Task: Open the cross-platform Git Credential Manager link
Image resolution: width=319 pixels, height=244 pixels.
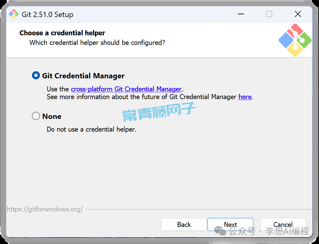Action: coord(126,89)
